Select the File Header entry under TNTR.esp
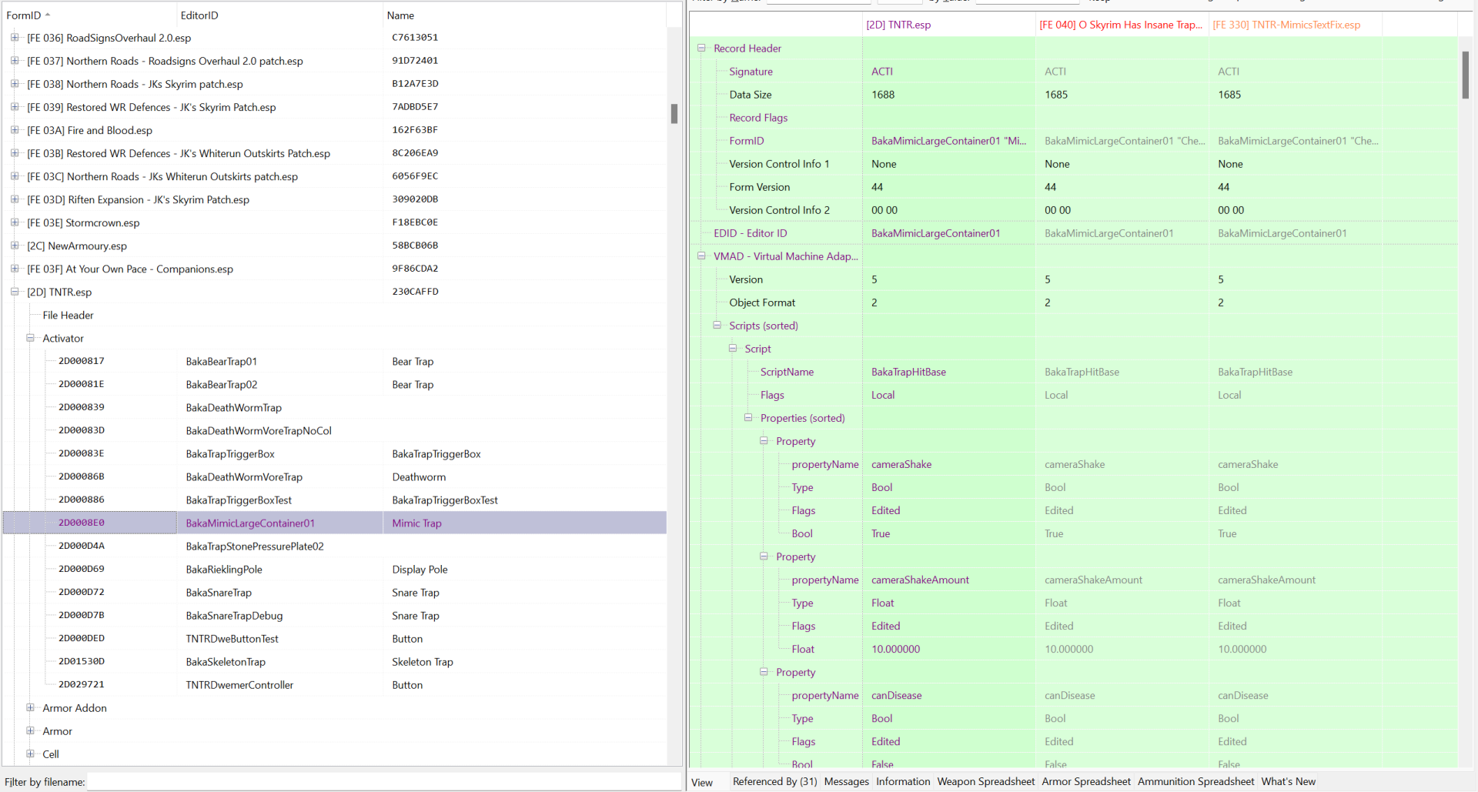The image size is (1478, 792). click(x=68, y=316)
